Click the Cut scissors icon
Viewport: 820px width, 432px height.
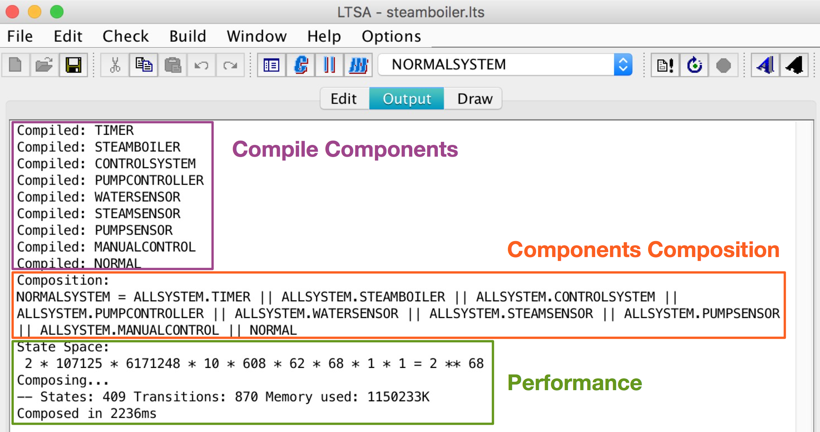pos(115,65)
